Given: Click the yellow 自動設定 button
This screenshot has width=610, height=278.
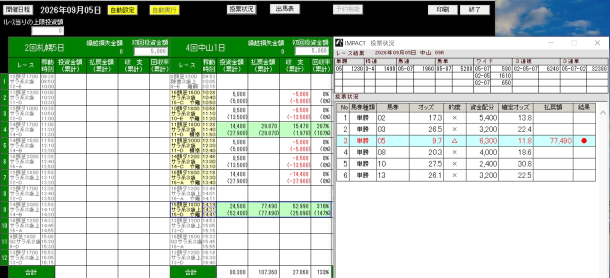Looking at the screenshot, I should tap(122, 10).
